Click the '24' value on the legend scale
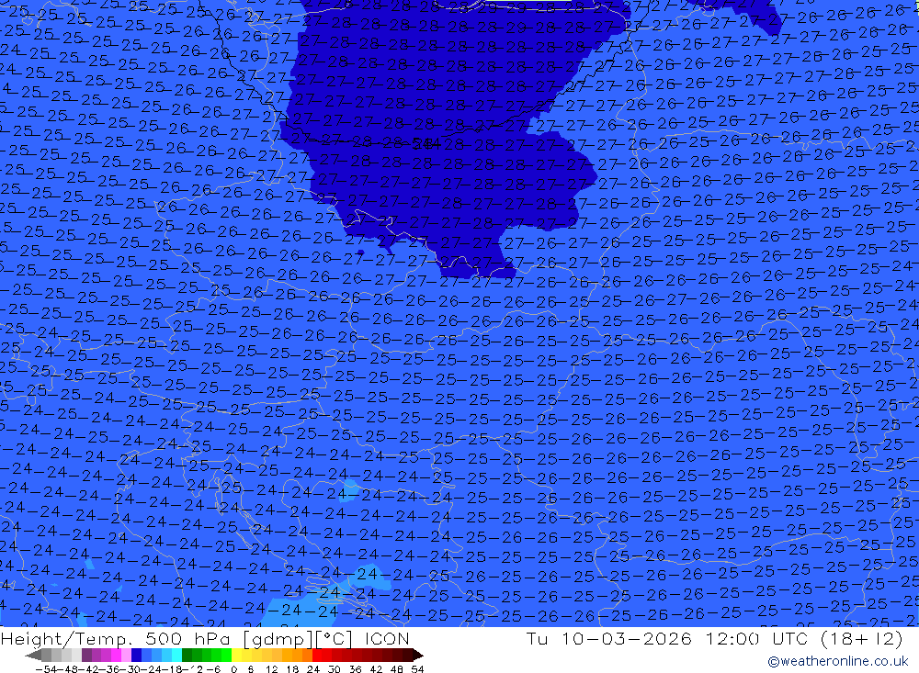Viewport: 919px width, 673px height. tap(313, 669)
